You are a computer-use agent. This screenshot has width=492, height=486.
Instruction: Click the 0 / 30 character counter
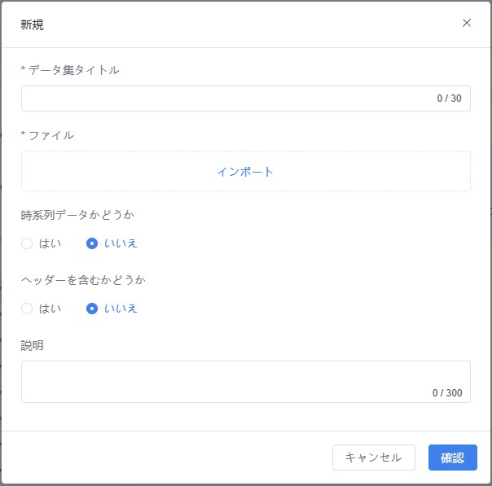pos(449,99)
